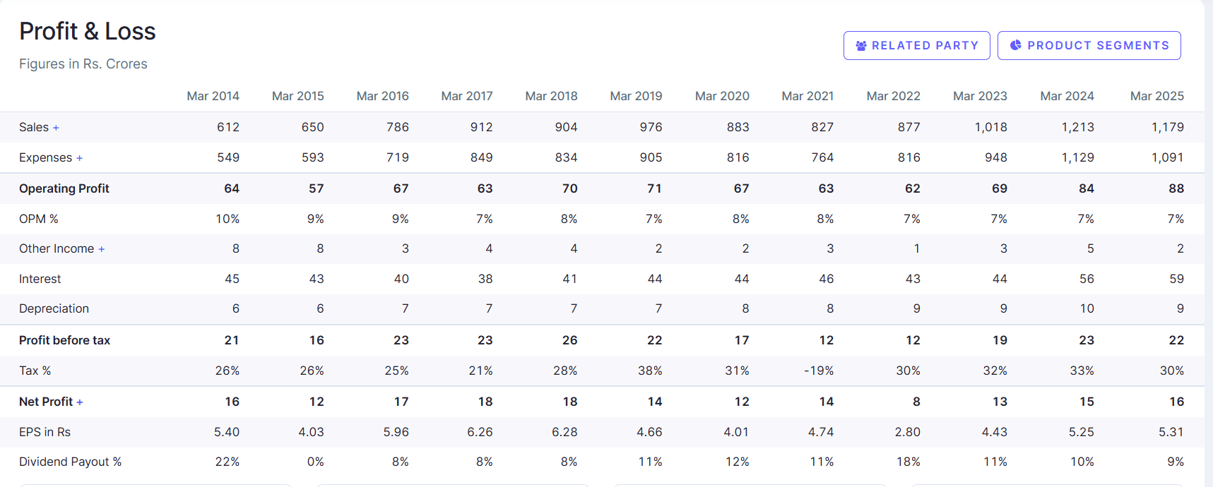The height and width of the screenshot is (487, 1213).
Task: Select the Mar 2025 column header
Action: (1157, 95)
